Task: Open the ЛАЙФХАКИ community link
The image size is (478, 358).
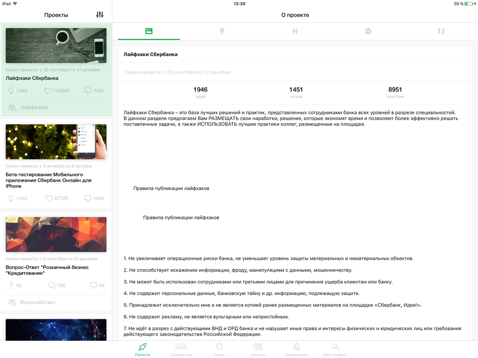Action: 34,107
